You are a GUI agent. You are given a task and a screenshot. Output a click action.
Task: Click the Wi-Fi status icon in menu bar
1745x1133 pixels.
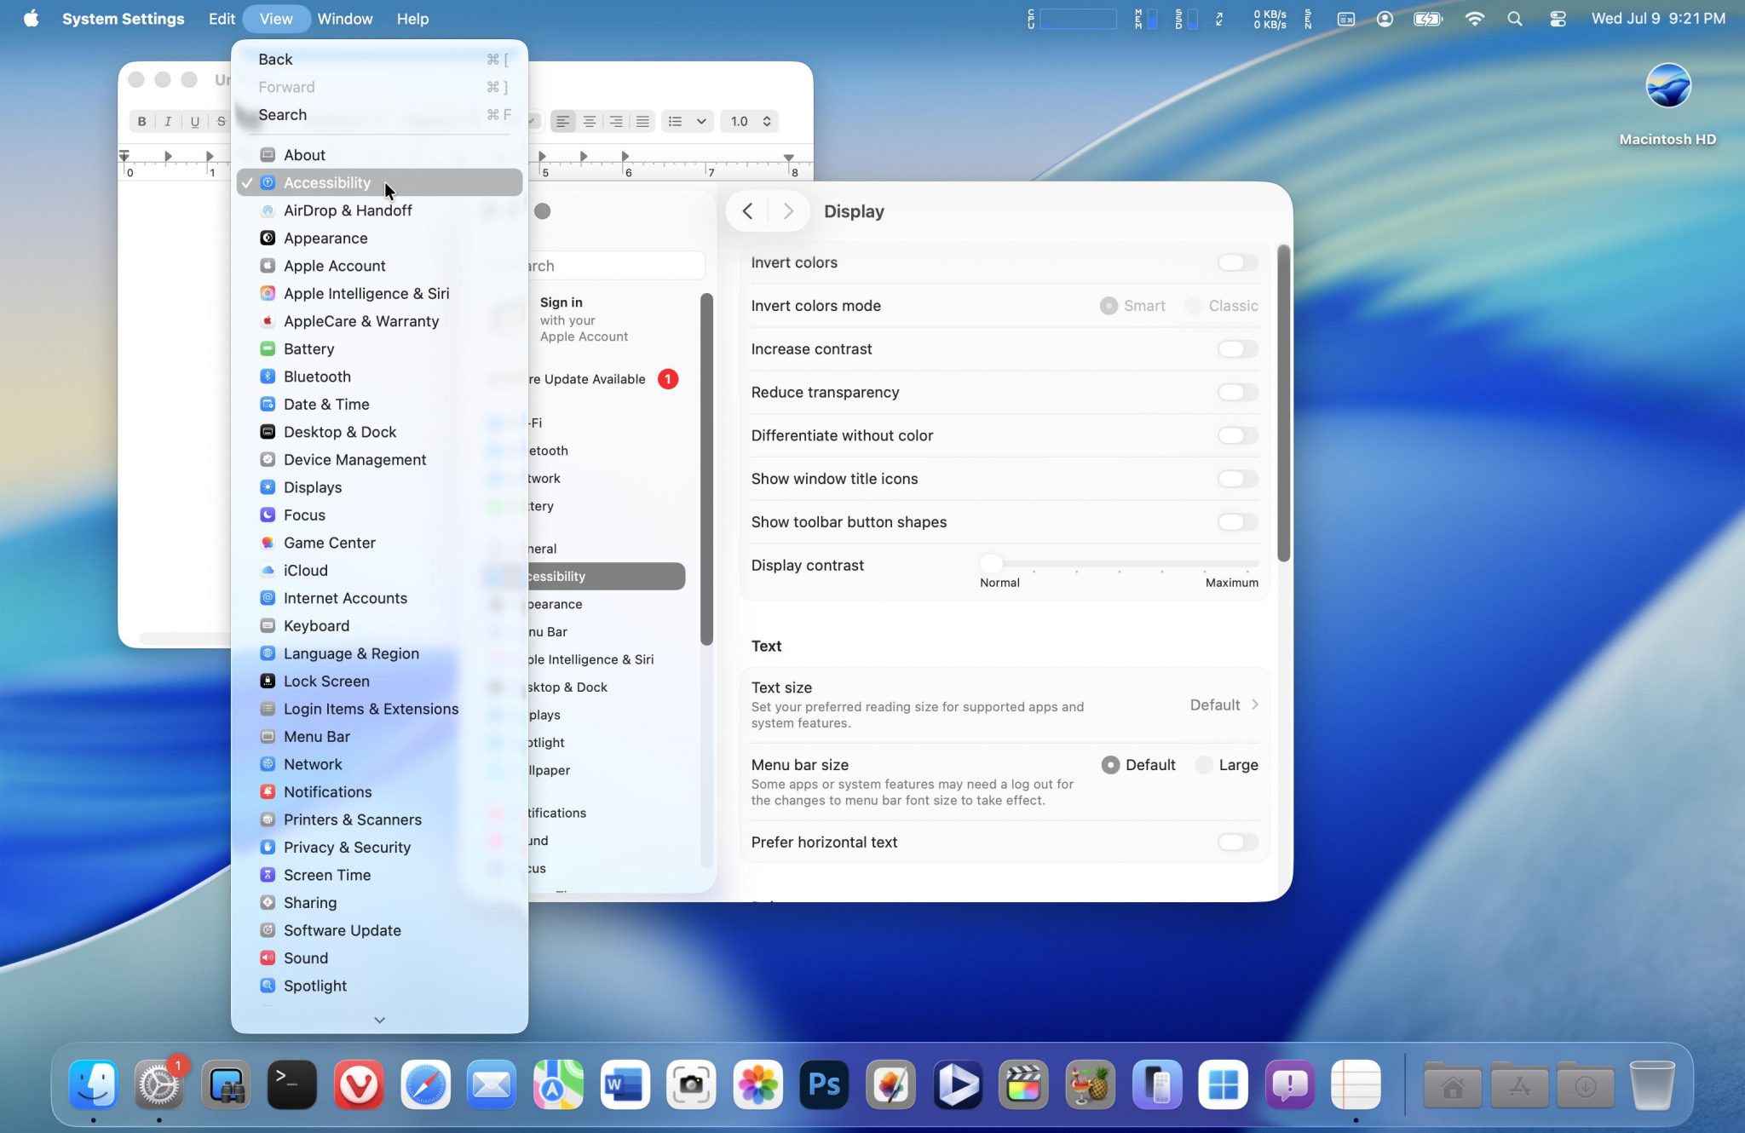(x=1474, y=19)
